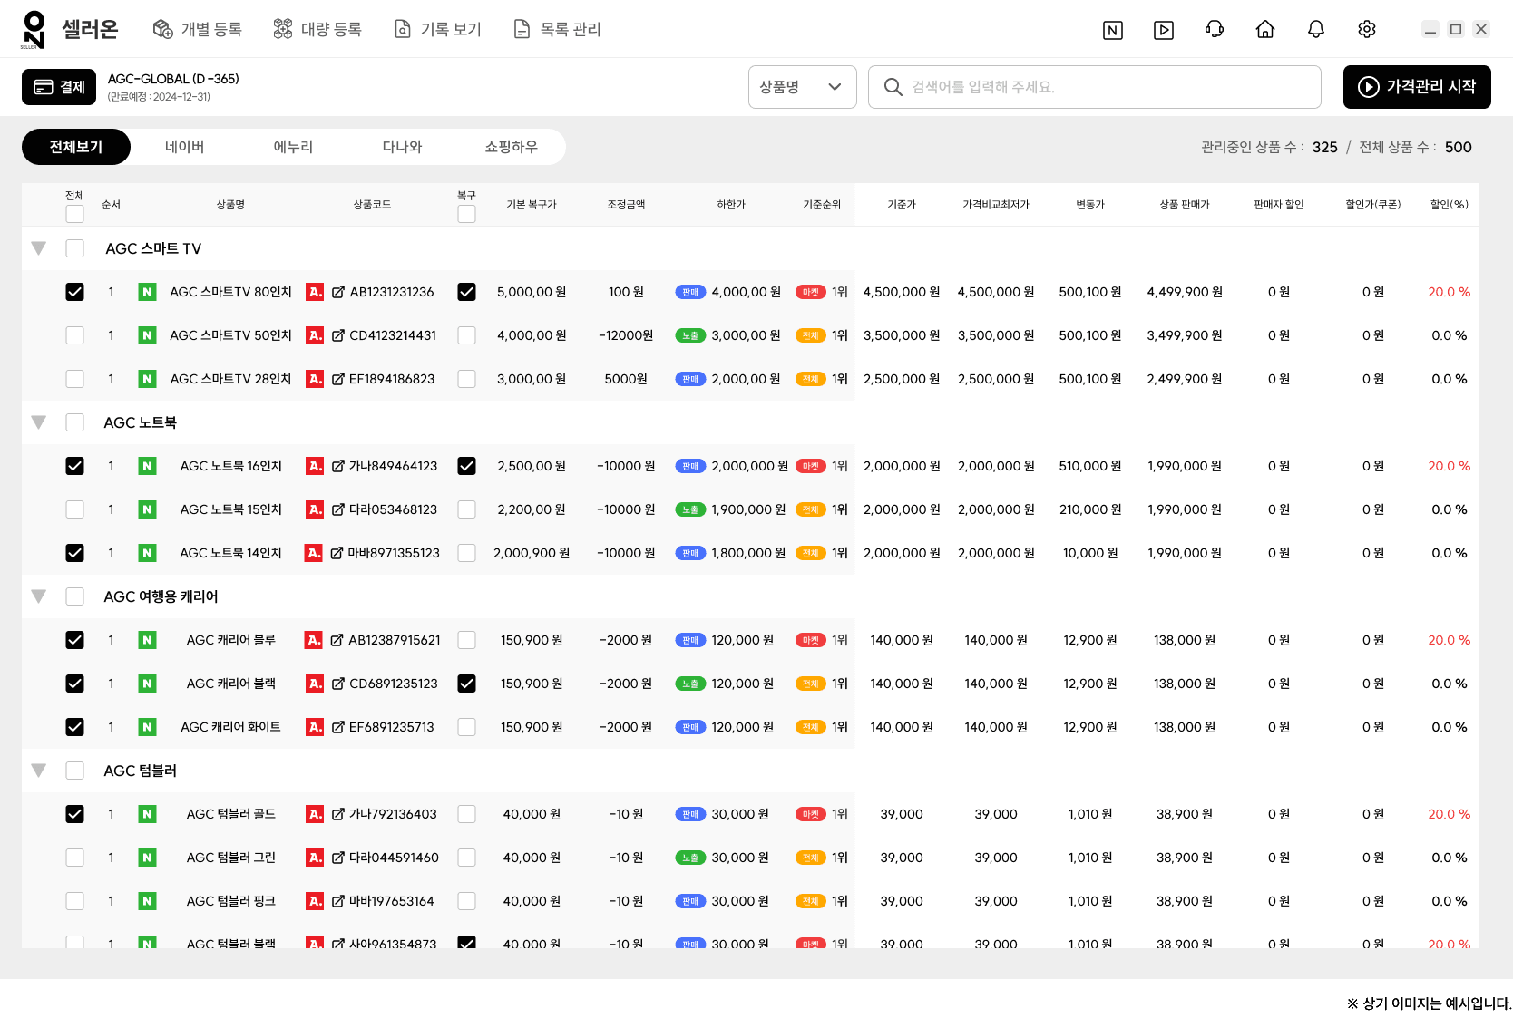Uncheck AGC 스마트TV 80인치 row checkbox
The width and height of the screenshot is (1513, 1018).
tap(74, 292)
